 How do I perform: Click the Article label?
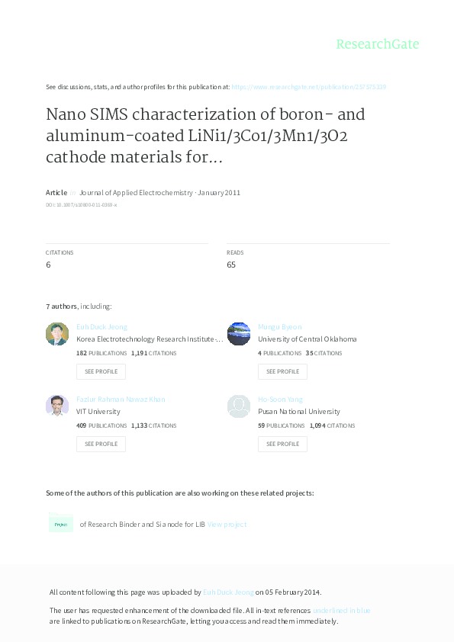(x=56, y=192)
